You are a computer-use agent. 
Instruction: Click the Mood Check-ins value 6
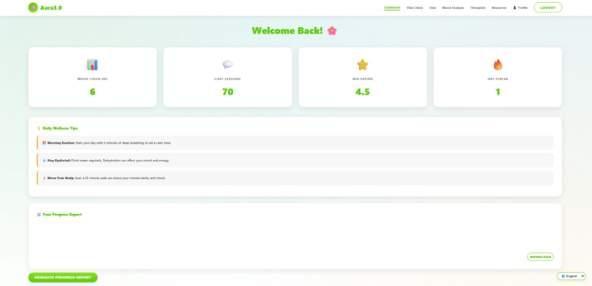[x=93, y=92]
